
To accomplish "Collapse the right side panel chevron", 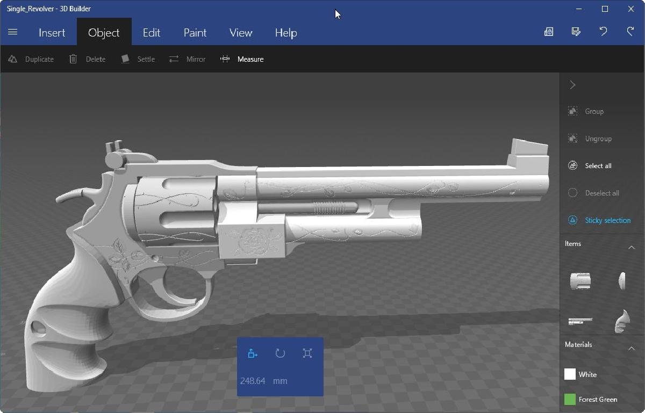I will (x=573, y=85).
